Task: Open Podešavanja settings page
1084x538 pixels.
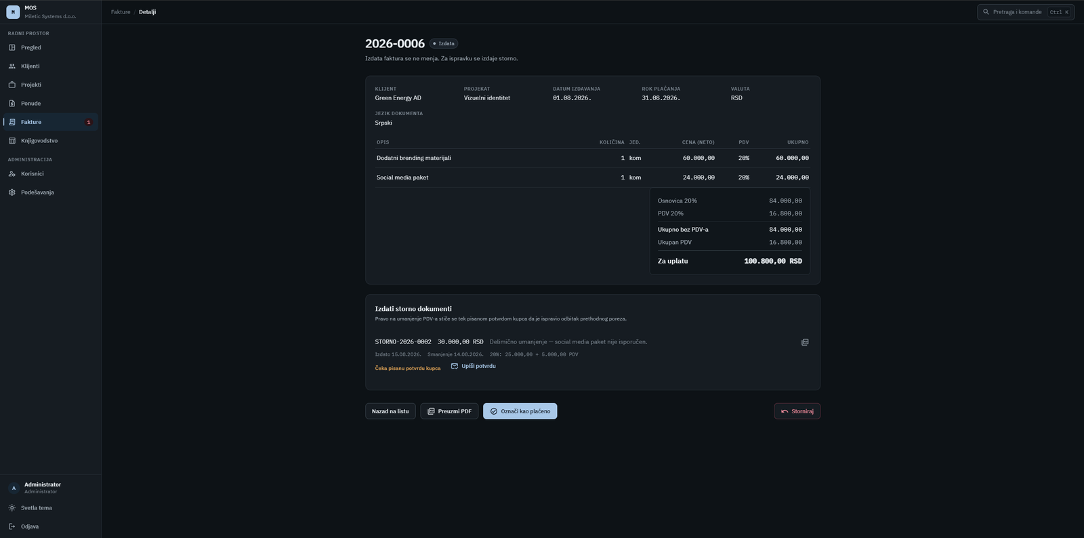Action: click(51, 192)
